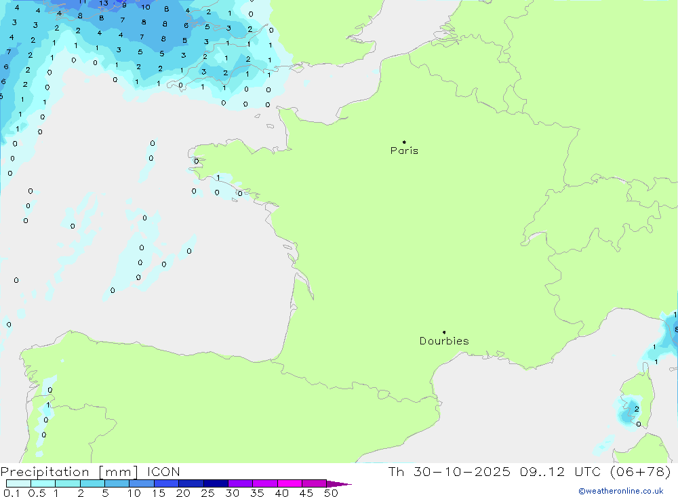Click the ICON model name label
This screenshot has height=497, width=678.
pyautogui.click(x=163, y=472)
